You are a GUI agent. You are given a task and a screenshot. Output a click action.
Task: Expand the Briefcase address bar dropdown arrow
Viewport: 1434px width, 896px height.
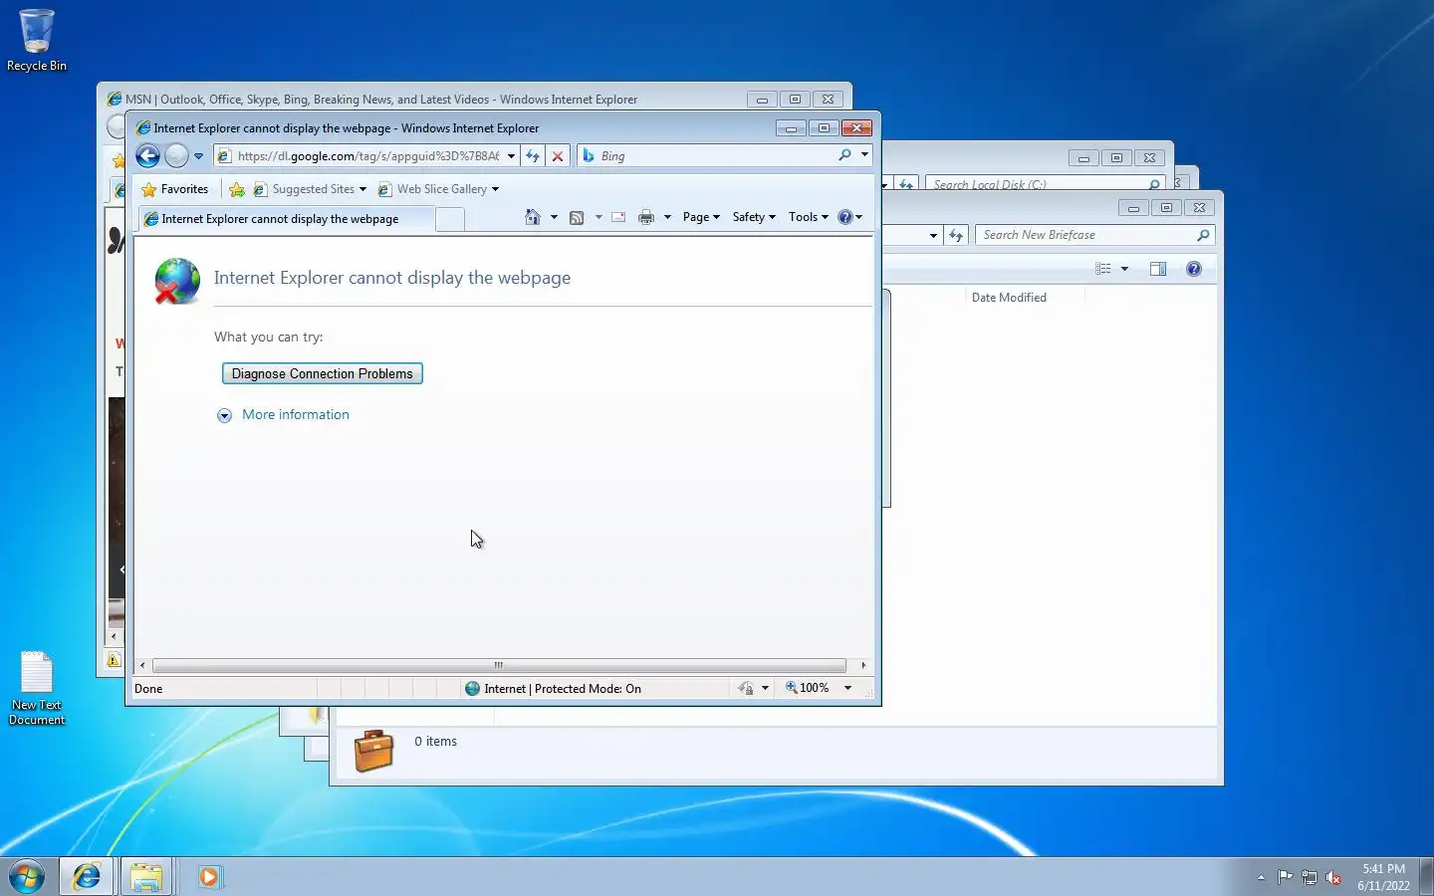933,236
